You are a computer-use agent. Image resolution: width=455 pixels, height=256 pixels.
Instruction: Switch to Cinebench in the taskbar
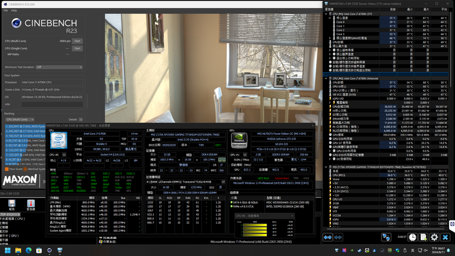50,250
